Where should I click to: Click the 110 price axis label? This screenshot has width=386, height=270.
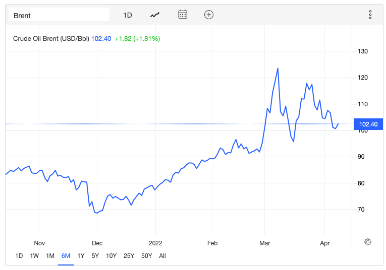click(x=363, y=104)
